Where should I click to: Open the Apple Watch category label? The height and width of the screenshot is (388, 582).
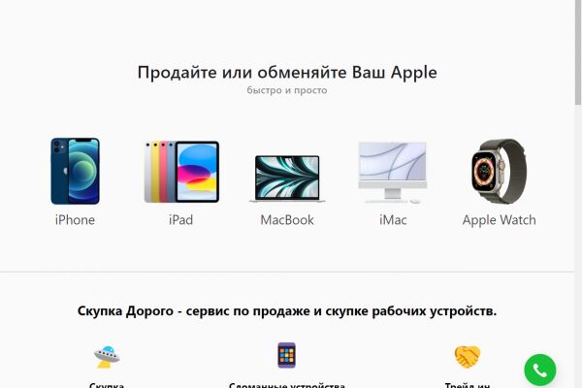tap(499, 220)
